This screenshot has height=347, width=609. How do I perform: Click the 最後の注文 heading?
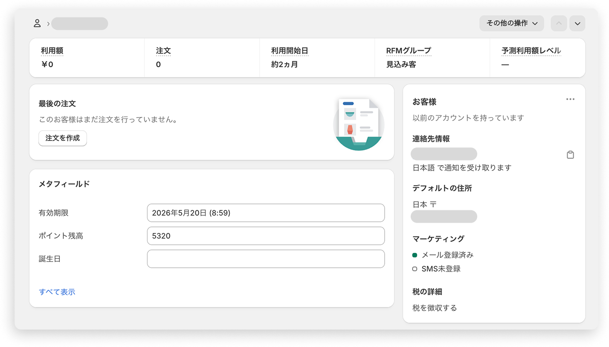pyautogui.click(x=57, y=103)
